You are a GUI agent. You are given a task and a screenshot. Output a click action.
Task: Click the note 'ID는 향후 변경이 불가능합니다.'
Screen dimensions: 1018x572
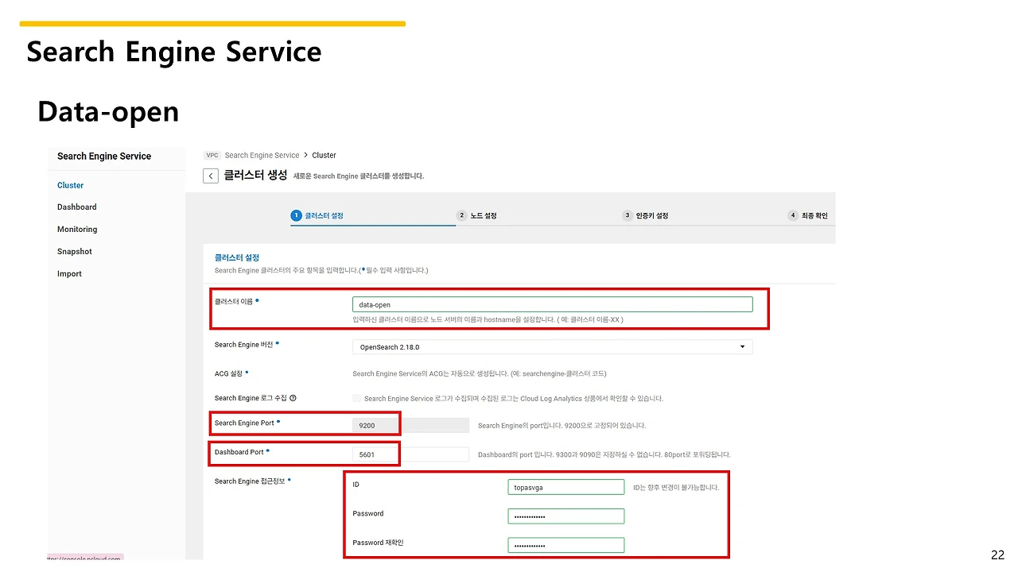[676, 487]
